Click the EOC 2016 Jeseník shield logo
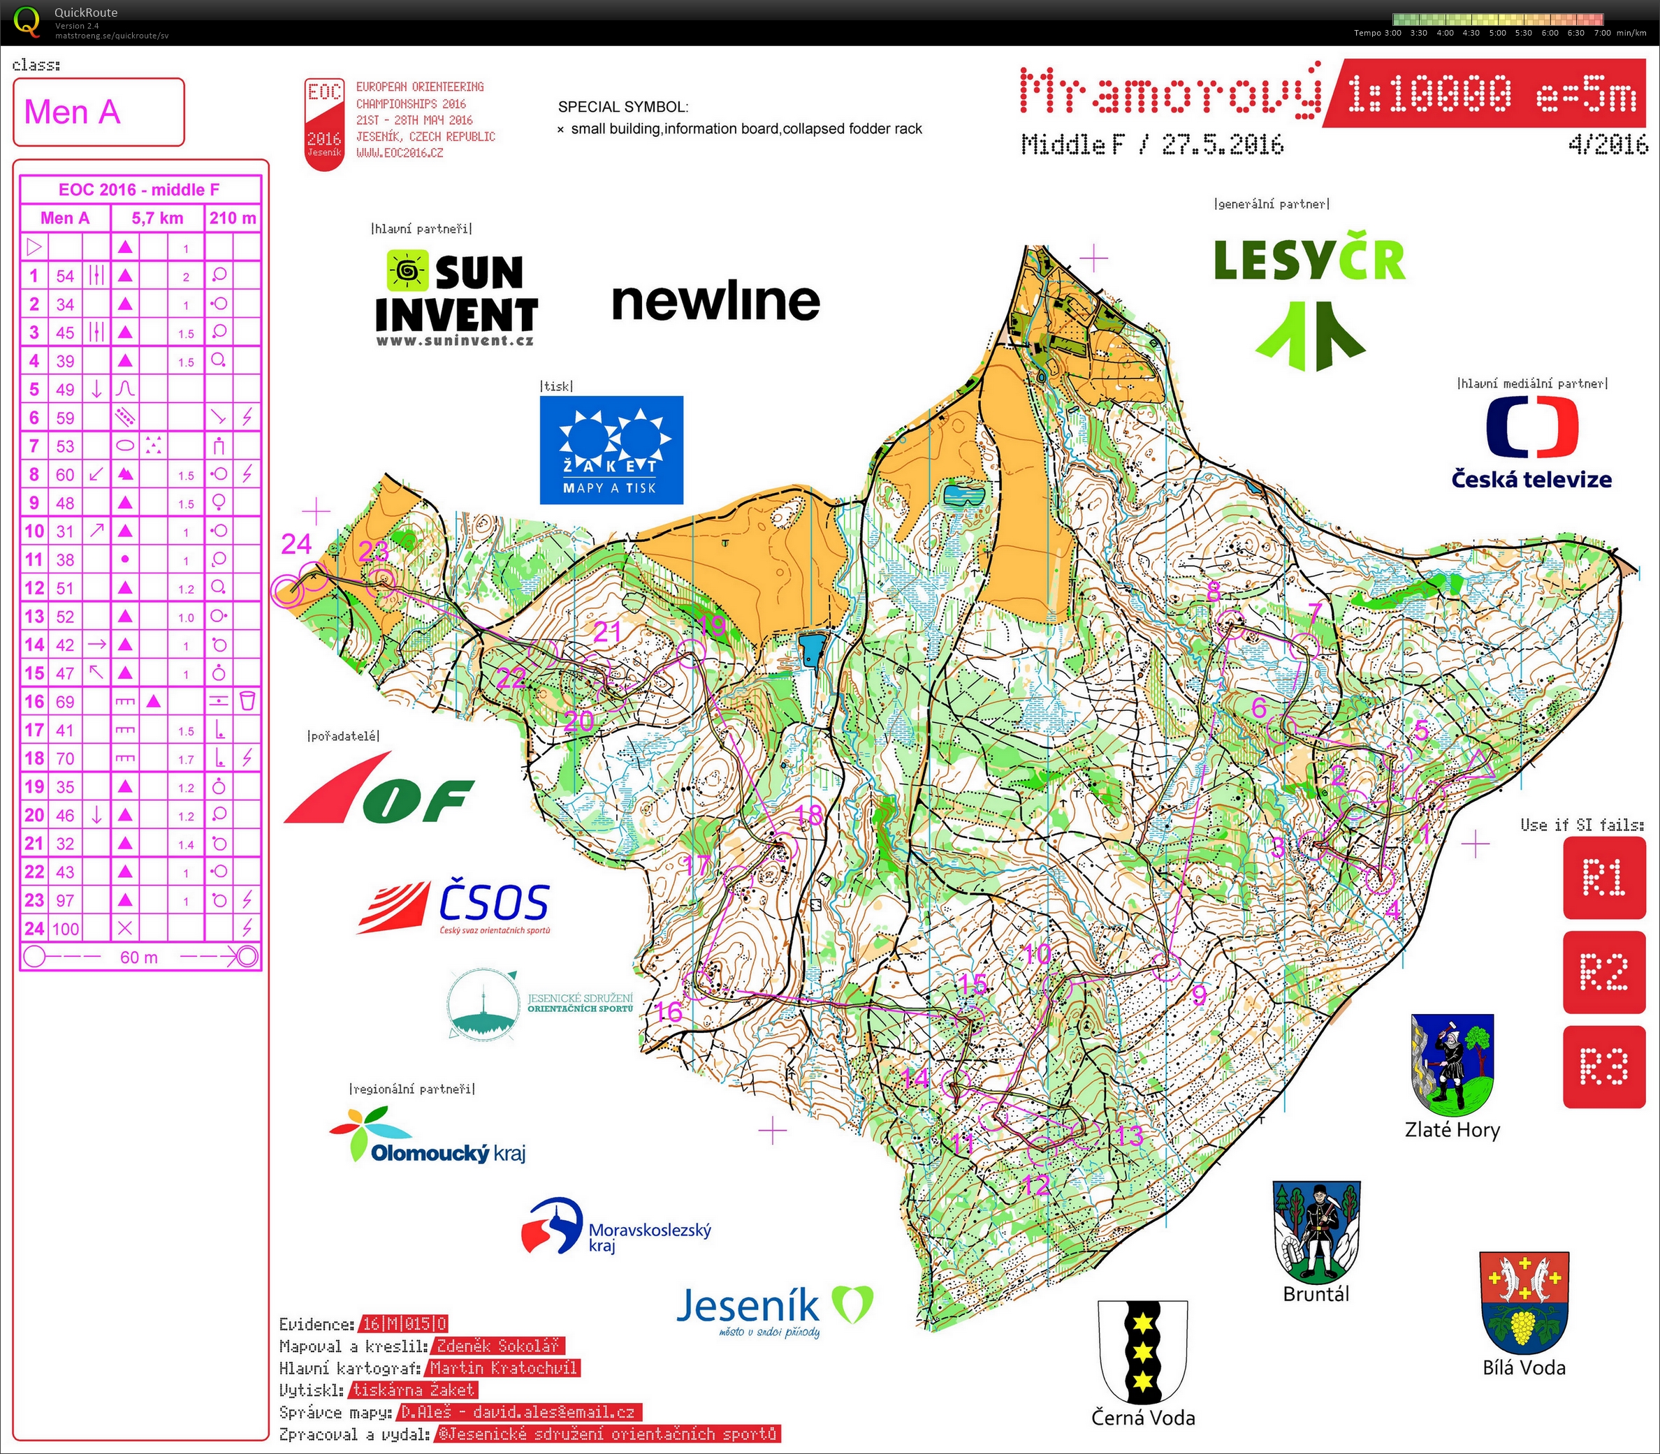 click(325, 124)
